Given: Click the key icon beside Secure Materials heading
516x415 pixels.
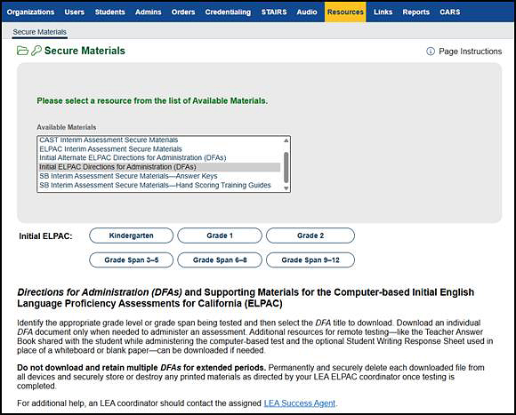Looking at the screenshot, I should coord(36,51).
